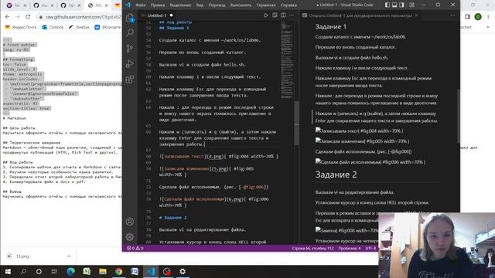Image resolution: width=495 pixels, height=278 pixels.
Task: Switch to first GitHub tab in Chrome
Action: 43,5
